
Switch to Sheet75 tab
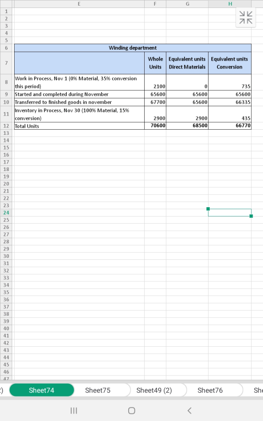pyautogui.click(x=98, y=390)
